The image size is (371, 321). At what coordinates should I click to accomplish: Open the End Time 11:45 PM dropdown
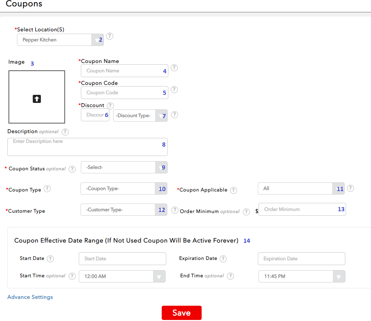coord(302,277)
